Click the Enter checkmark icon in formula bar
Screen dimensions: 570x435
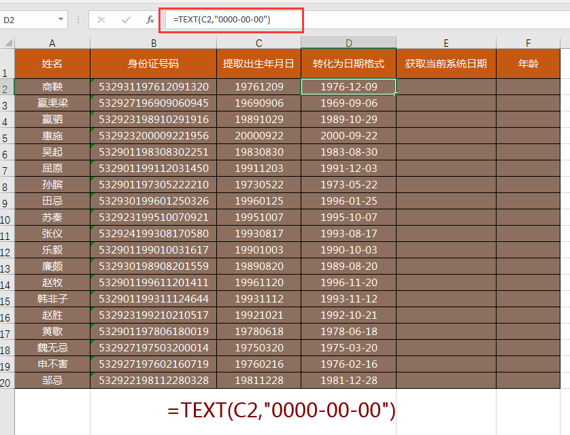[126, 20]
